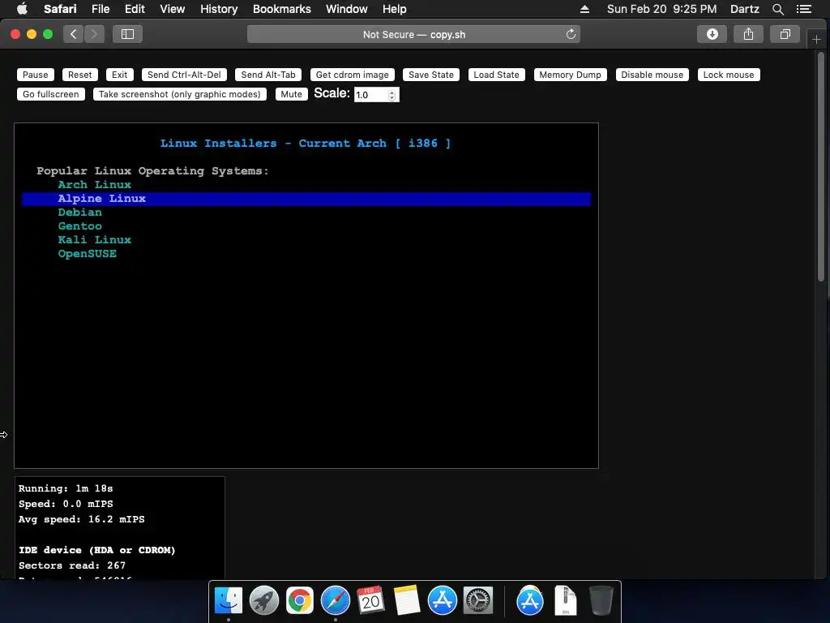The width and height of the screenshot is (830, 623).
Task: Open the Safari application menu
Action: click(60, 9)
